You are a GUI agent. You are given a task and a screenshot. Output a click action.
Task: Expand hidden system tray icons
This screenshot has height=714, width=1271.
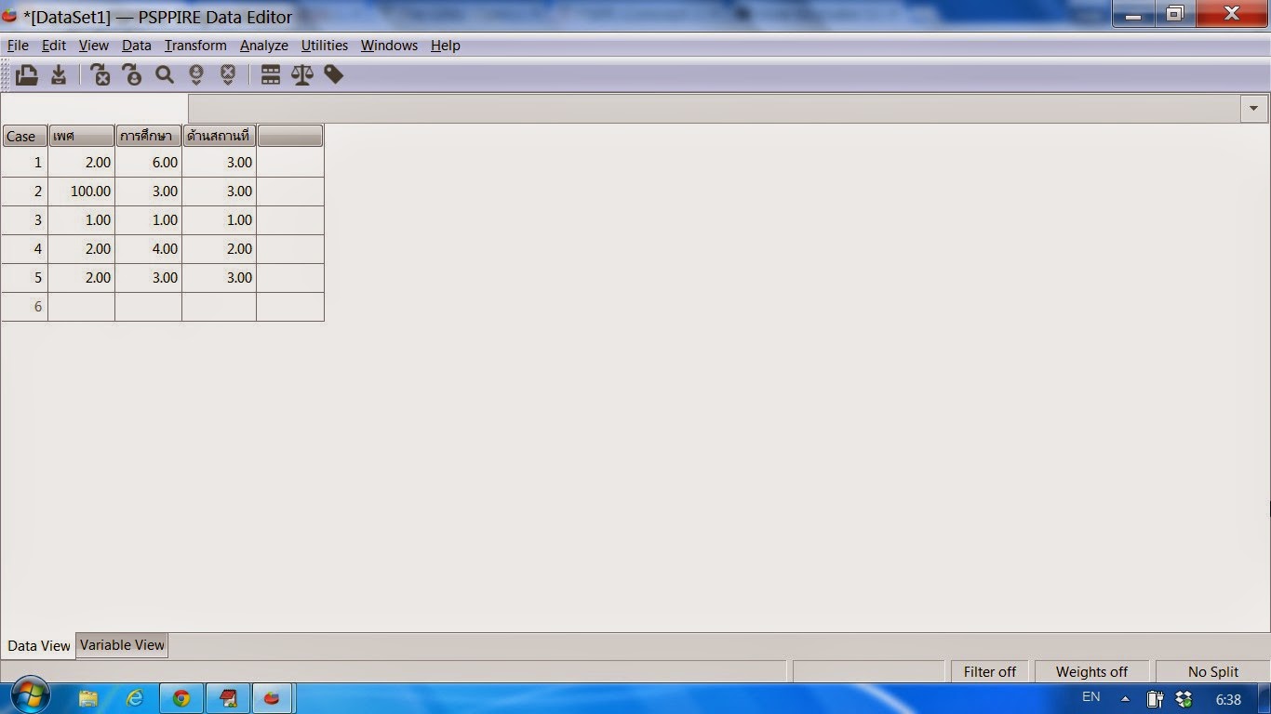[x=1123, y=696]
